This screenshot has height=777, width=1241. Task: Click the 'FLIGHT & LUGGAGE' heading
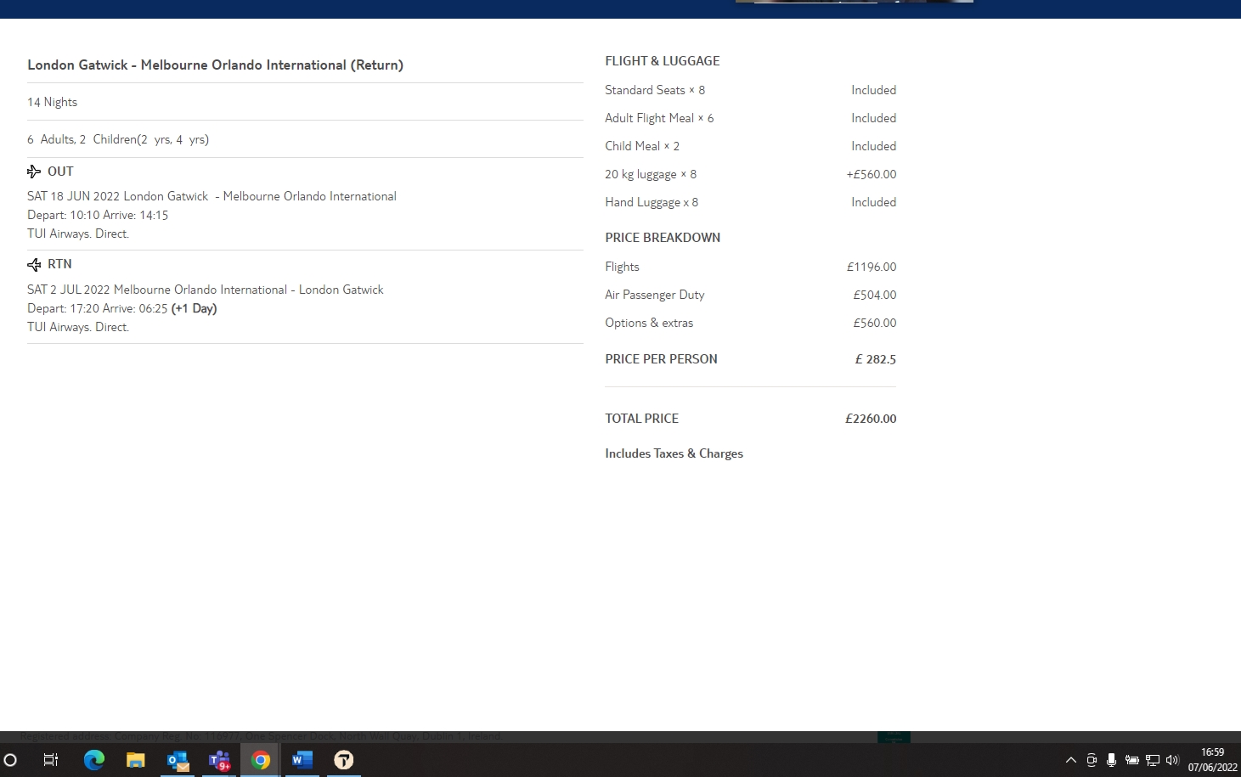pyautogui.click(x=663, y=61)
